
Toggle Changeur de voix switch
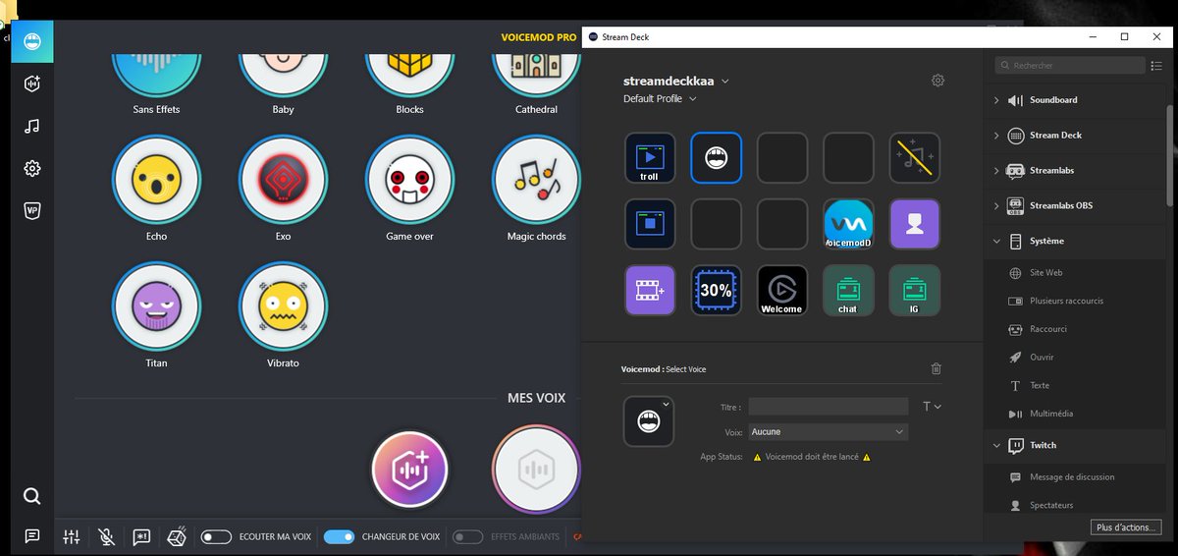tap(339, 537)
